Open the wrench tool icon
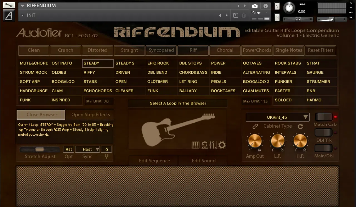This screenshot has height=207, width=356. click(x=9, y=5)
